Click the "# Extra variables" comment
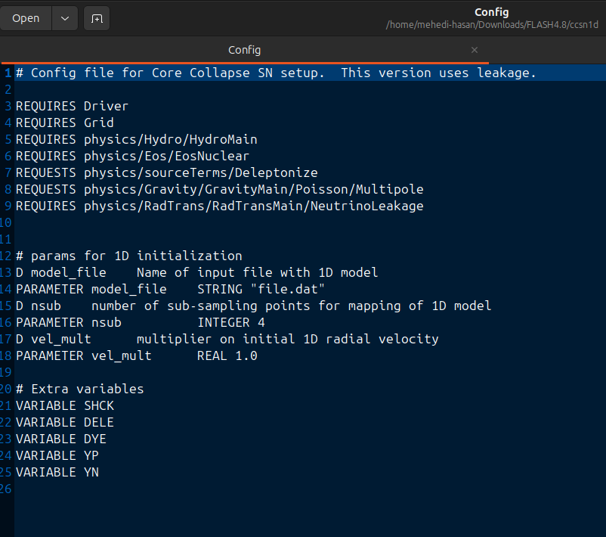 [79, 389]
